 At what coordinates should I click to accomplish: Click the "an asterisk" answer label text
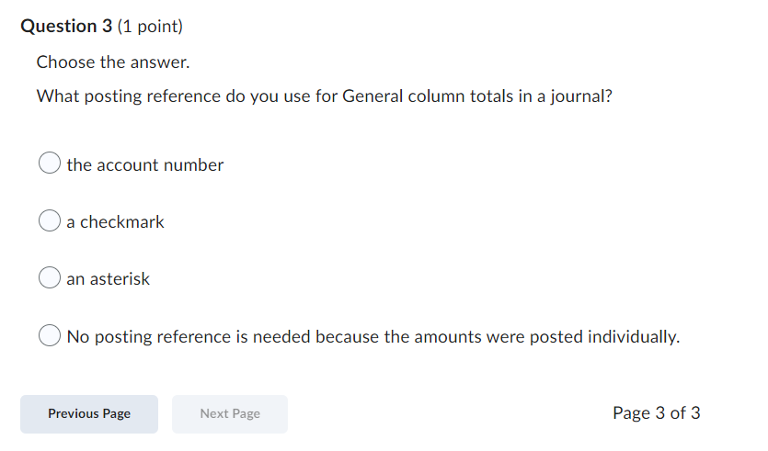108,279
